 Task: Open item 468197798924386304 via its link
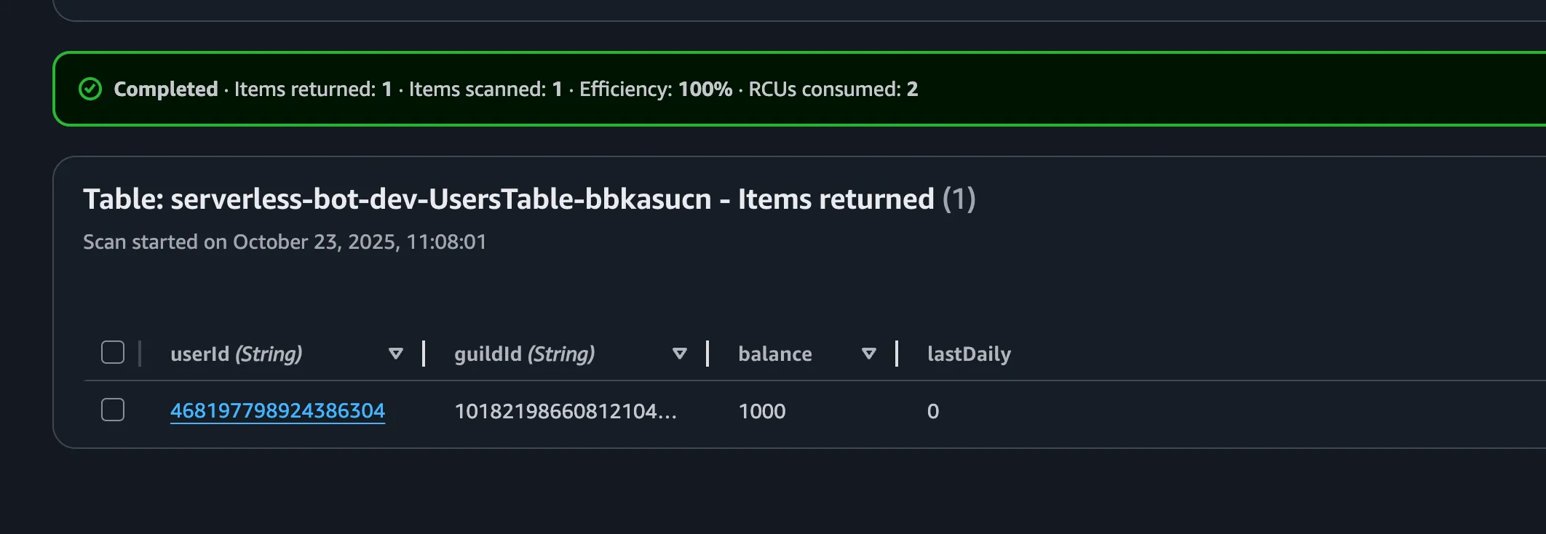click(x=278, y=410)
